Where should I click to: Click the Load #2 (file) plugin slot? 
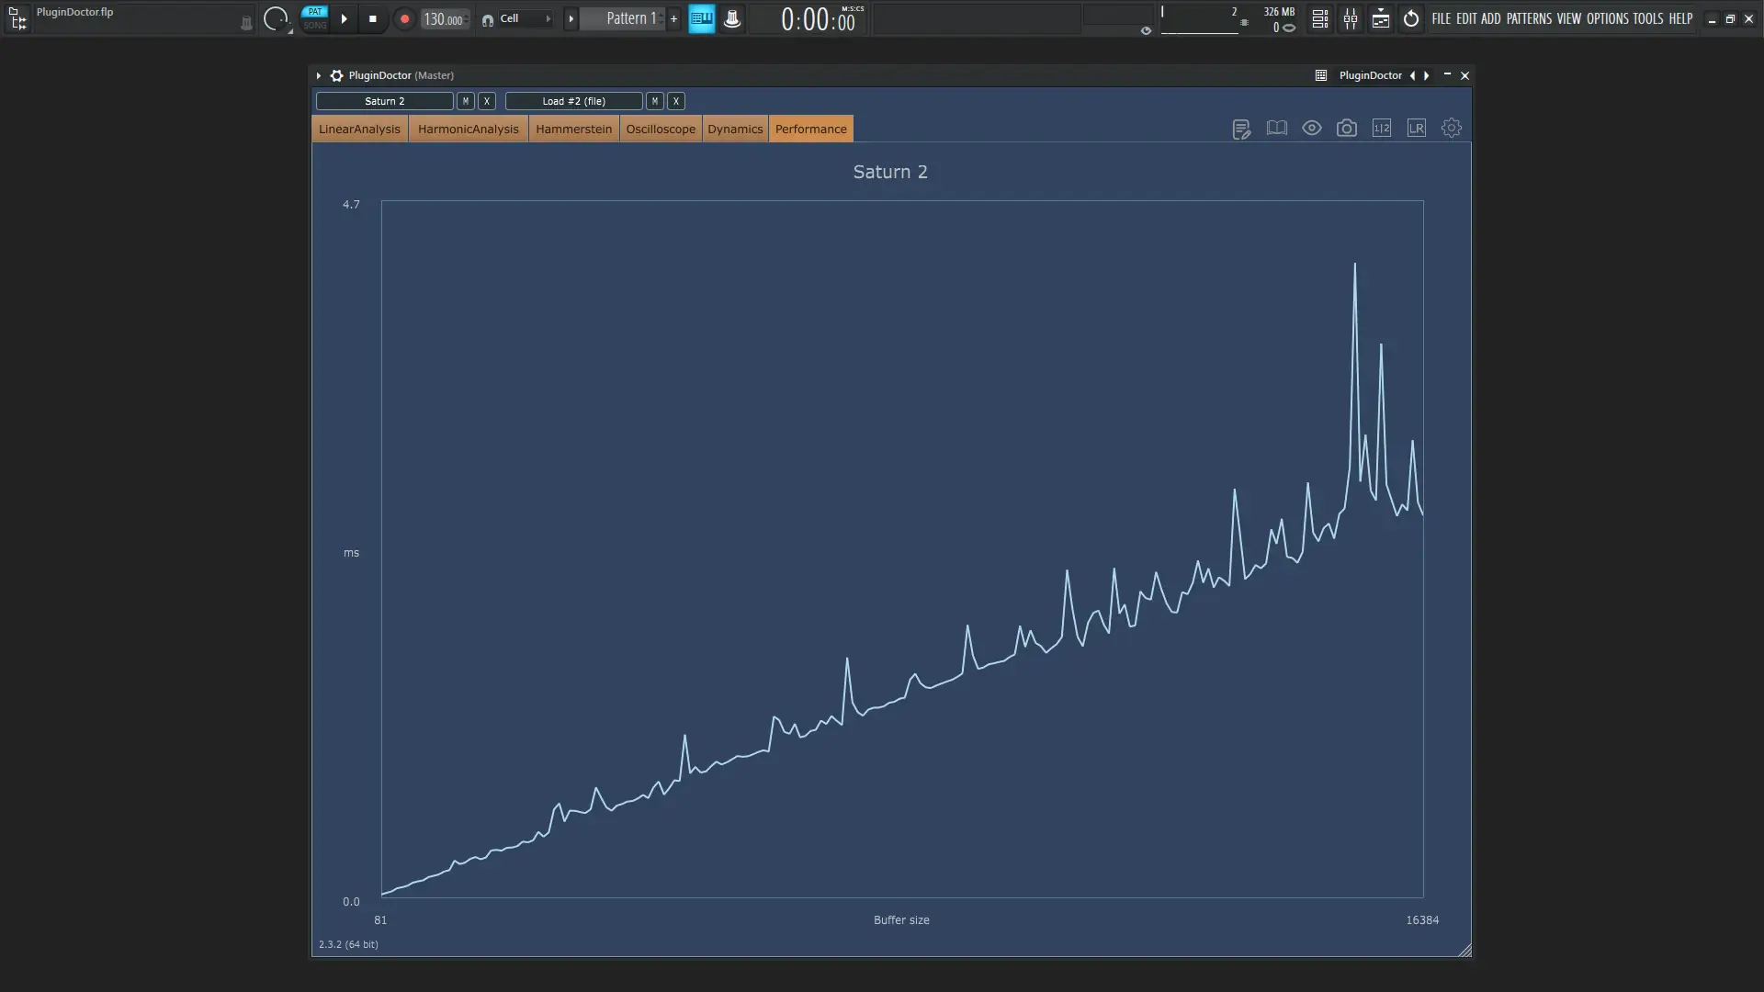[573, 101]
